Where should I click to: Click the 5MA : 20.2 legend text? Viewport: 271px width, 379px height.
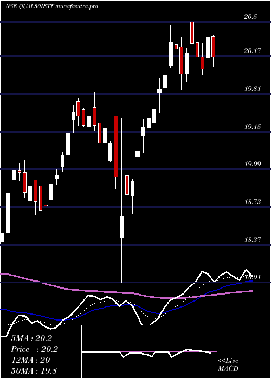(x=31, y=338)
